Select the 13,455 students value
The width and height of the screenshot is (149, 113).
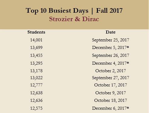pos(36,55)
